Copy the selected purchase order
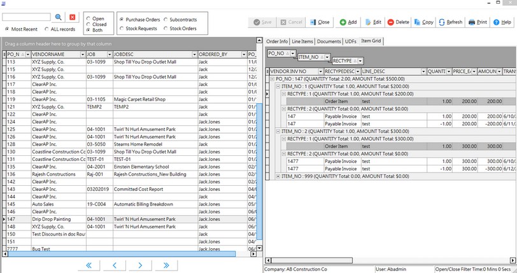 423,22
